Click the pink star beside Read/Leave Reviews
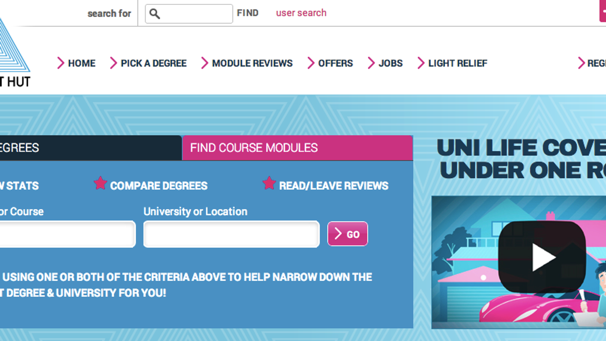Image resolution: width=606 pixels, height=341 pixels. click(x=269, y=184)
